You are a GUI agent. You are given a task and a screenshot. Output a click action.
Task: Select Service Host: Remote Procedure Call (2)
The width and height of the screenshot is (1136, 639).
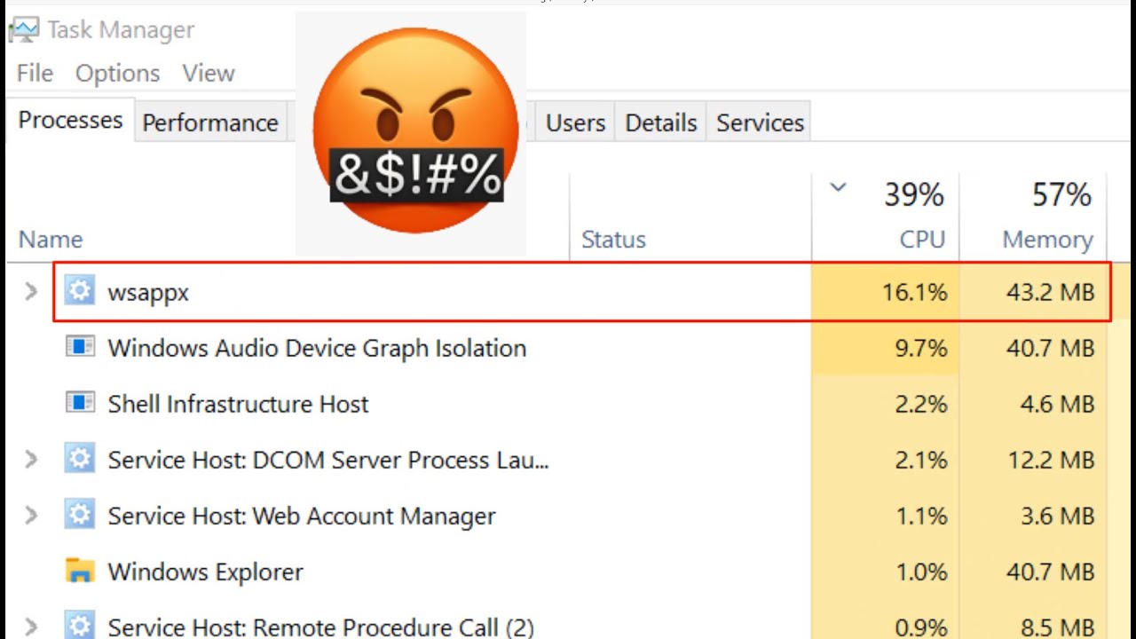click(x=320, y=627)
